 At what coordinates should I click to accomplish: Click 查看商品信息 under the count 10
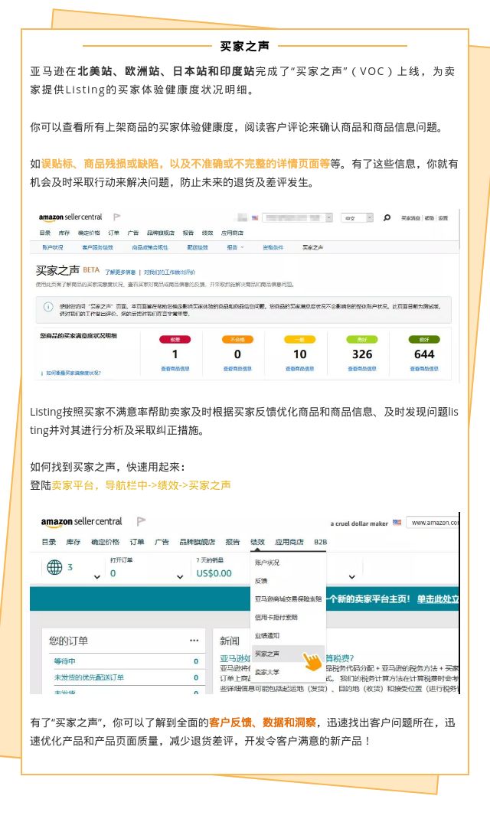coord(299,369)
